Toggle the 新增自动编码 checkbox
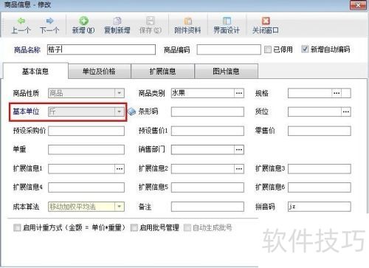Image resolution: width=369 pixels, height=268 pixels. pos(305,49)
